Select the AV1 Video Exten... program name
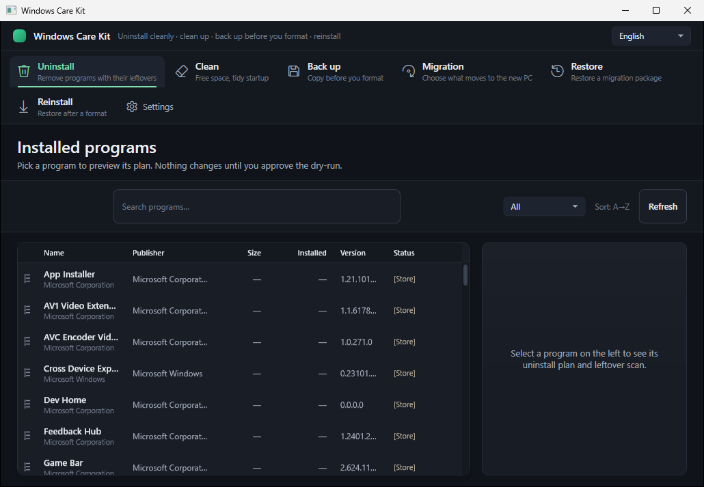This screenshot has width=704, height=487. [x=80, y=306]
